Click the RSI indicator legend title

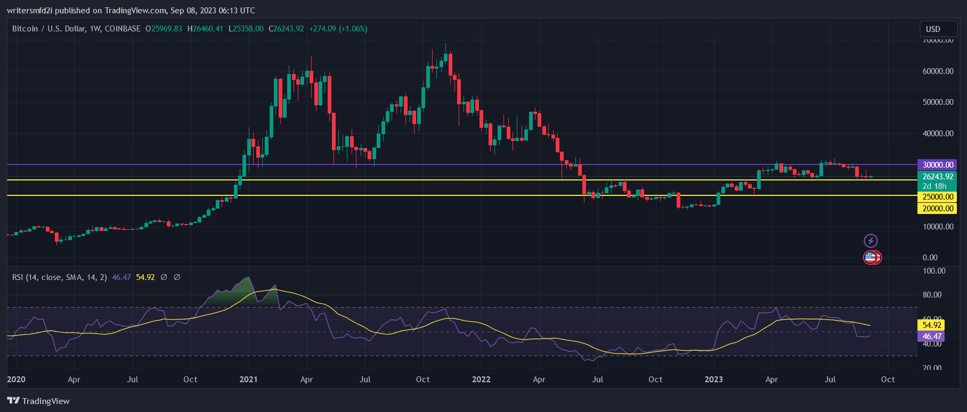pos(59,277)
